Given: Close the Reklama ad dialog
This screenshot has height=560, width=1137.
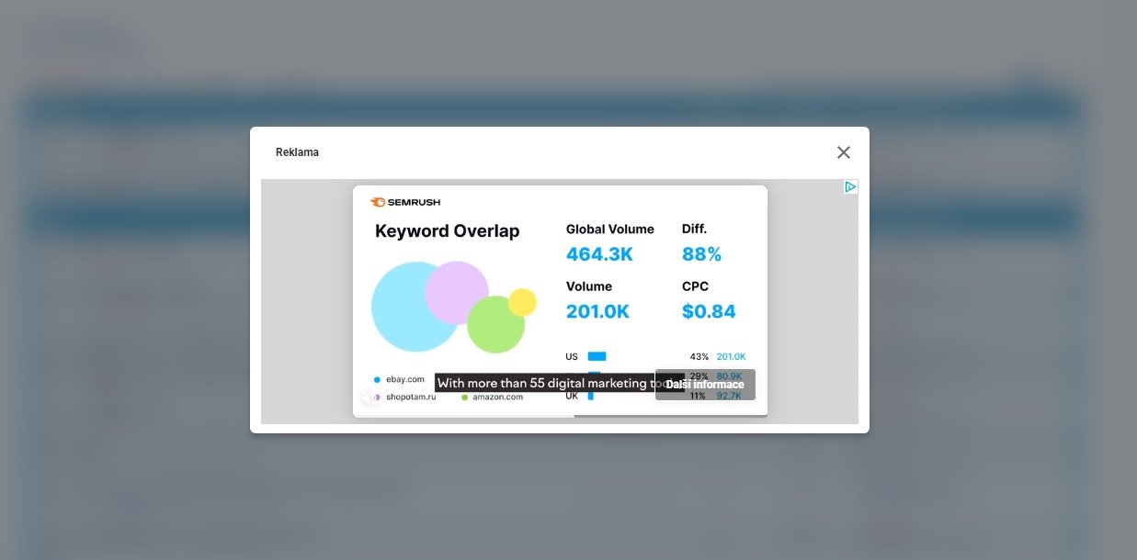Looking at the screenshot, I should [843, 152].
